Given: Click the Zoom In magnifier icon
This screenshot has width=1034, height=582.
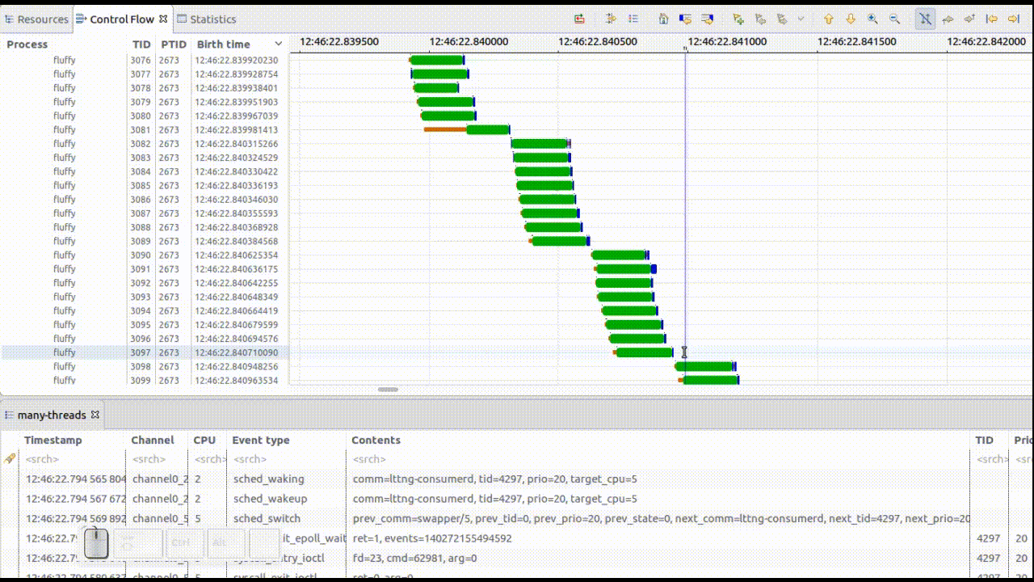Looking at the screenshot, I should click(872, 19).
